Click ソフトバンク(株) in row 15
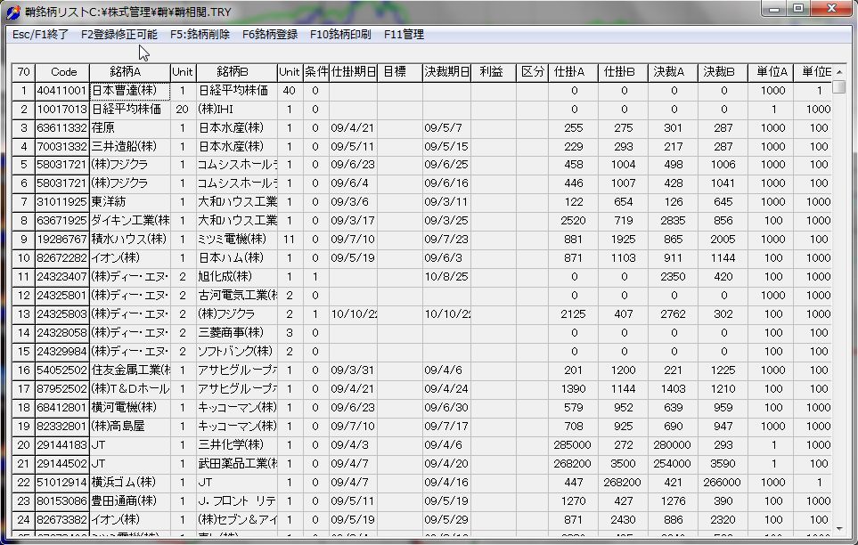Screen dimensions: 858x545 pos(236,351)
